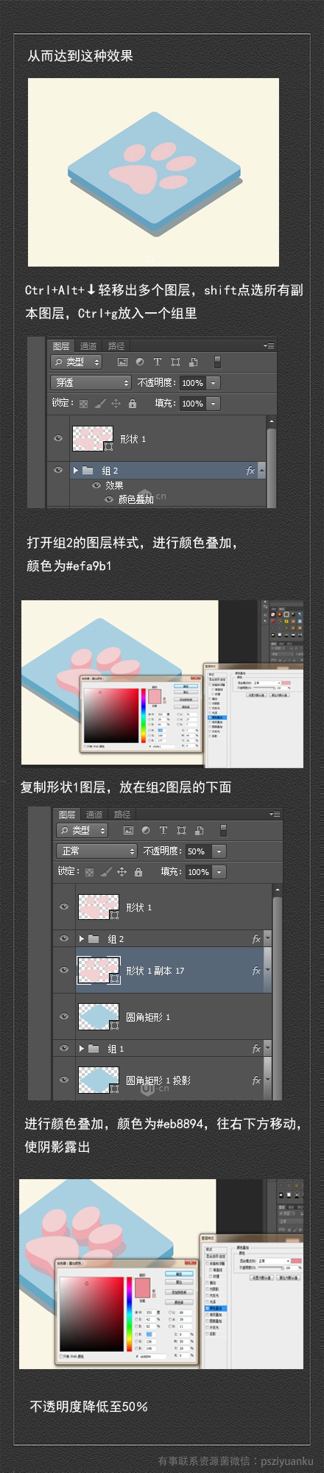The height and width of the screenshot is (1473, 324).
Task: Collapse effects arrow of 形状 1 副本 17
Action: tap(267, 971)
